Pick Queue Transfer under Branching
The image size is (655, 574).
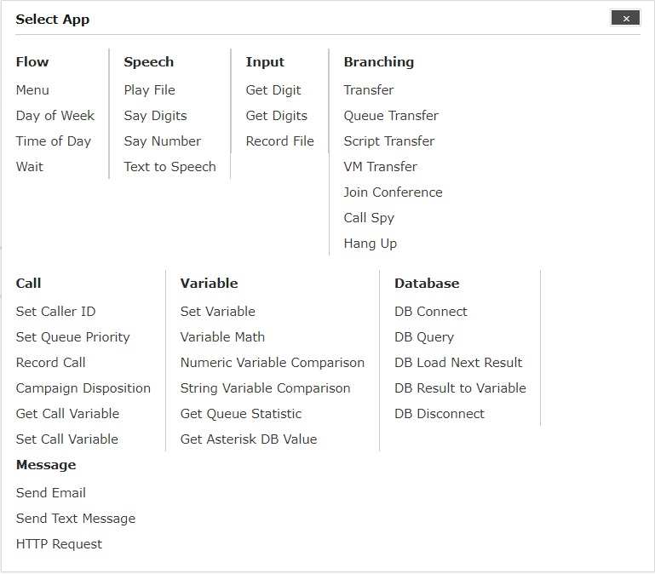pos(391,115)
